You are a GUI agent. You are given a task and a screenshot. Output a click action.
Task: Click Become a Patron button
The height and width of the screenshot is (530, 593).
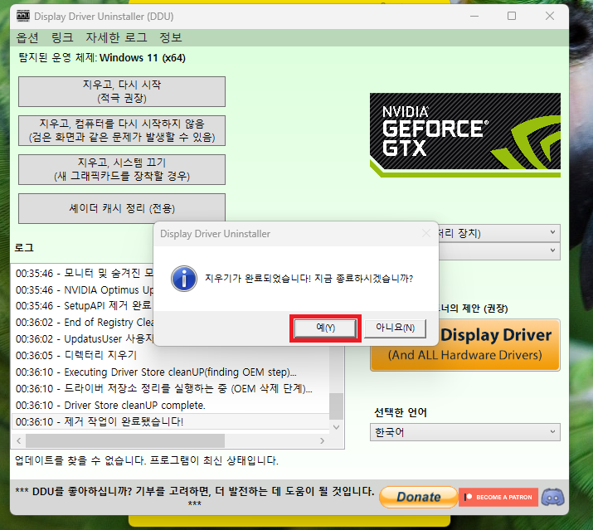click(x=498, y=497)
